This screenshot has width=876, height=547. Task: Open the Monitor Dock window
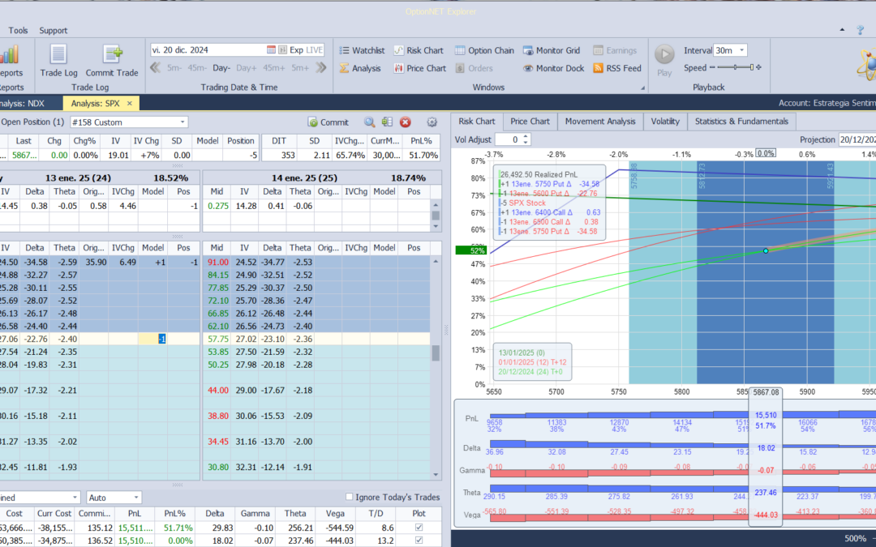click(x=554, y=68)
